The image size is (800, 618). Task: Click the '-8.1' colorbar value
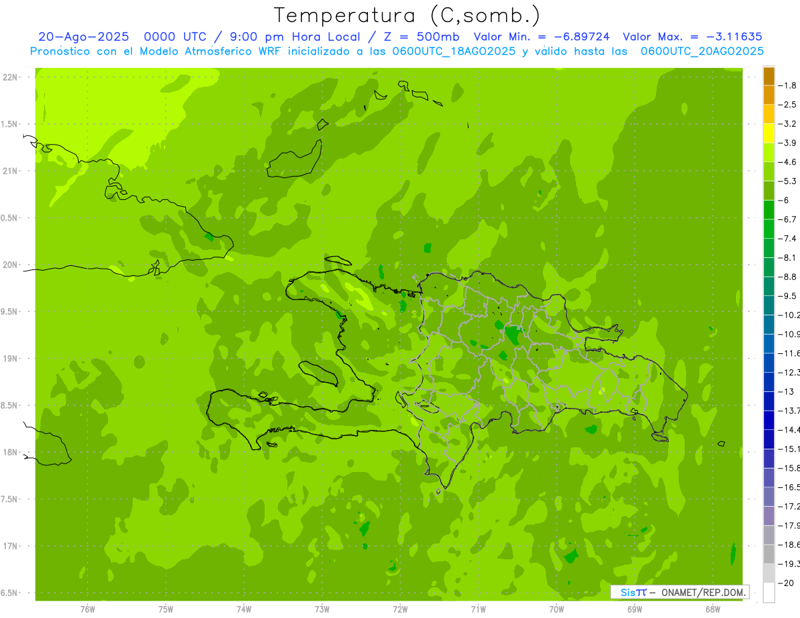(x=788, y=257)
